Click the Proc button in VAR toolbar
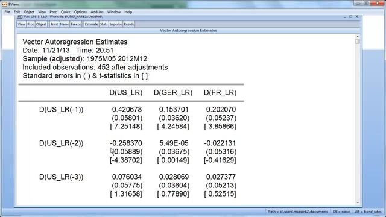This screenshot has height=217, width=386. 31,24
